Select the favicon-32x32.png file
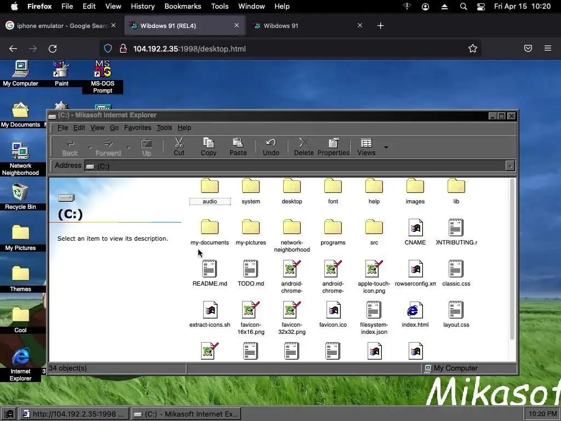 click(291, 318)
